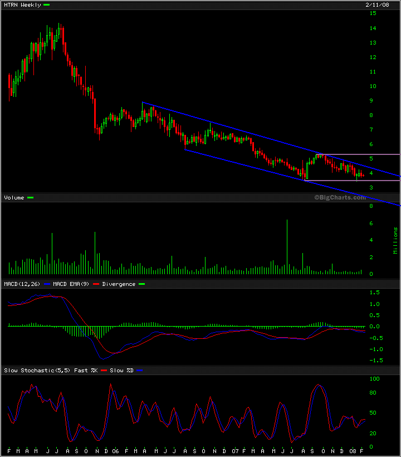Click the green swatch beside Volume
The image size is (401, 457).
pyautogui.click(x=30, y=198)
